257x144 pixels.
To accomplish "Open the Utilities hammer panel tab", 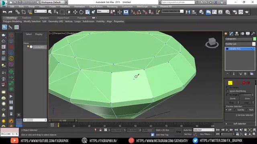I will click(253, 34).
